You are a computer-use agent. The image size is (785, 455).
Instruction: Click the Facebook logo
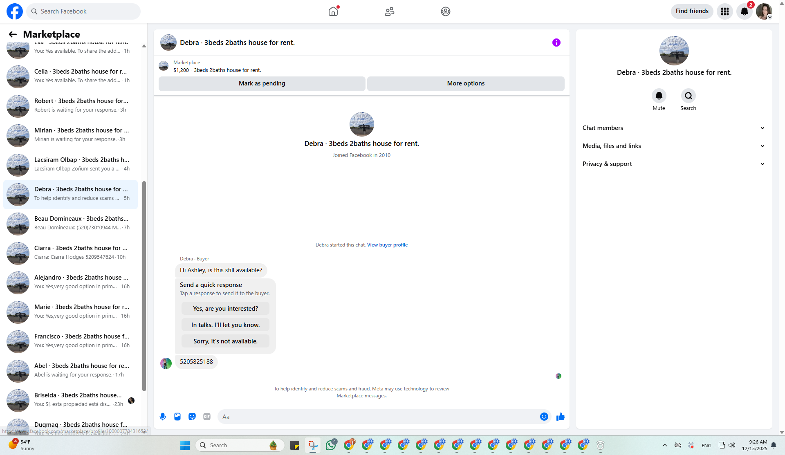(x=15, y=11)
